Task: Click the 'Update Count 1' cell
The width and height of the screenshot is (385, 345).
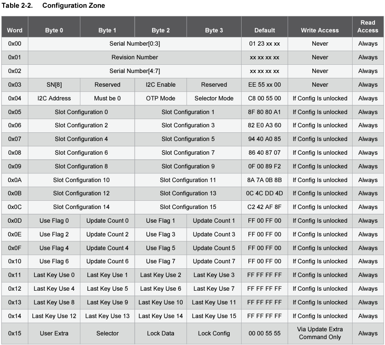Action: (214, 221)
